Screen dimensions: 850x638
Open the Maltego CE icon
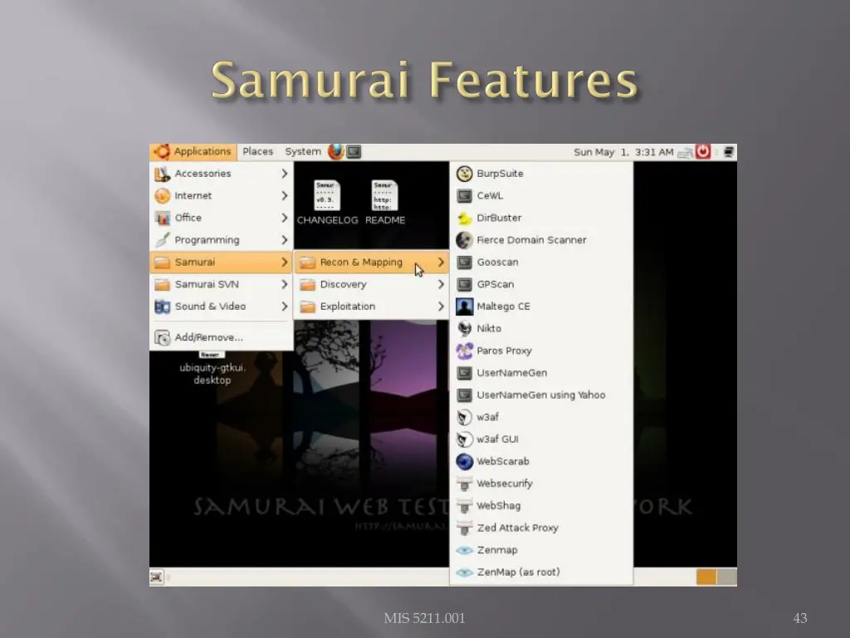click(x=464, y=307)
